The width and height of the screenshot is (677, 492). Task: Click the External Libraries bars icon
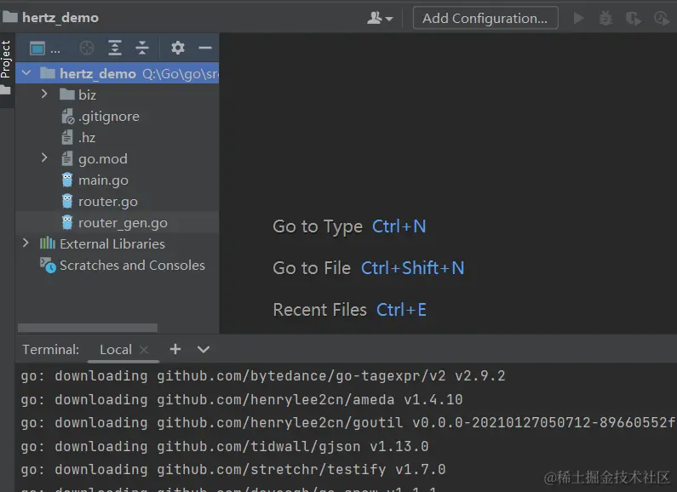point(48,243)
